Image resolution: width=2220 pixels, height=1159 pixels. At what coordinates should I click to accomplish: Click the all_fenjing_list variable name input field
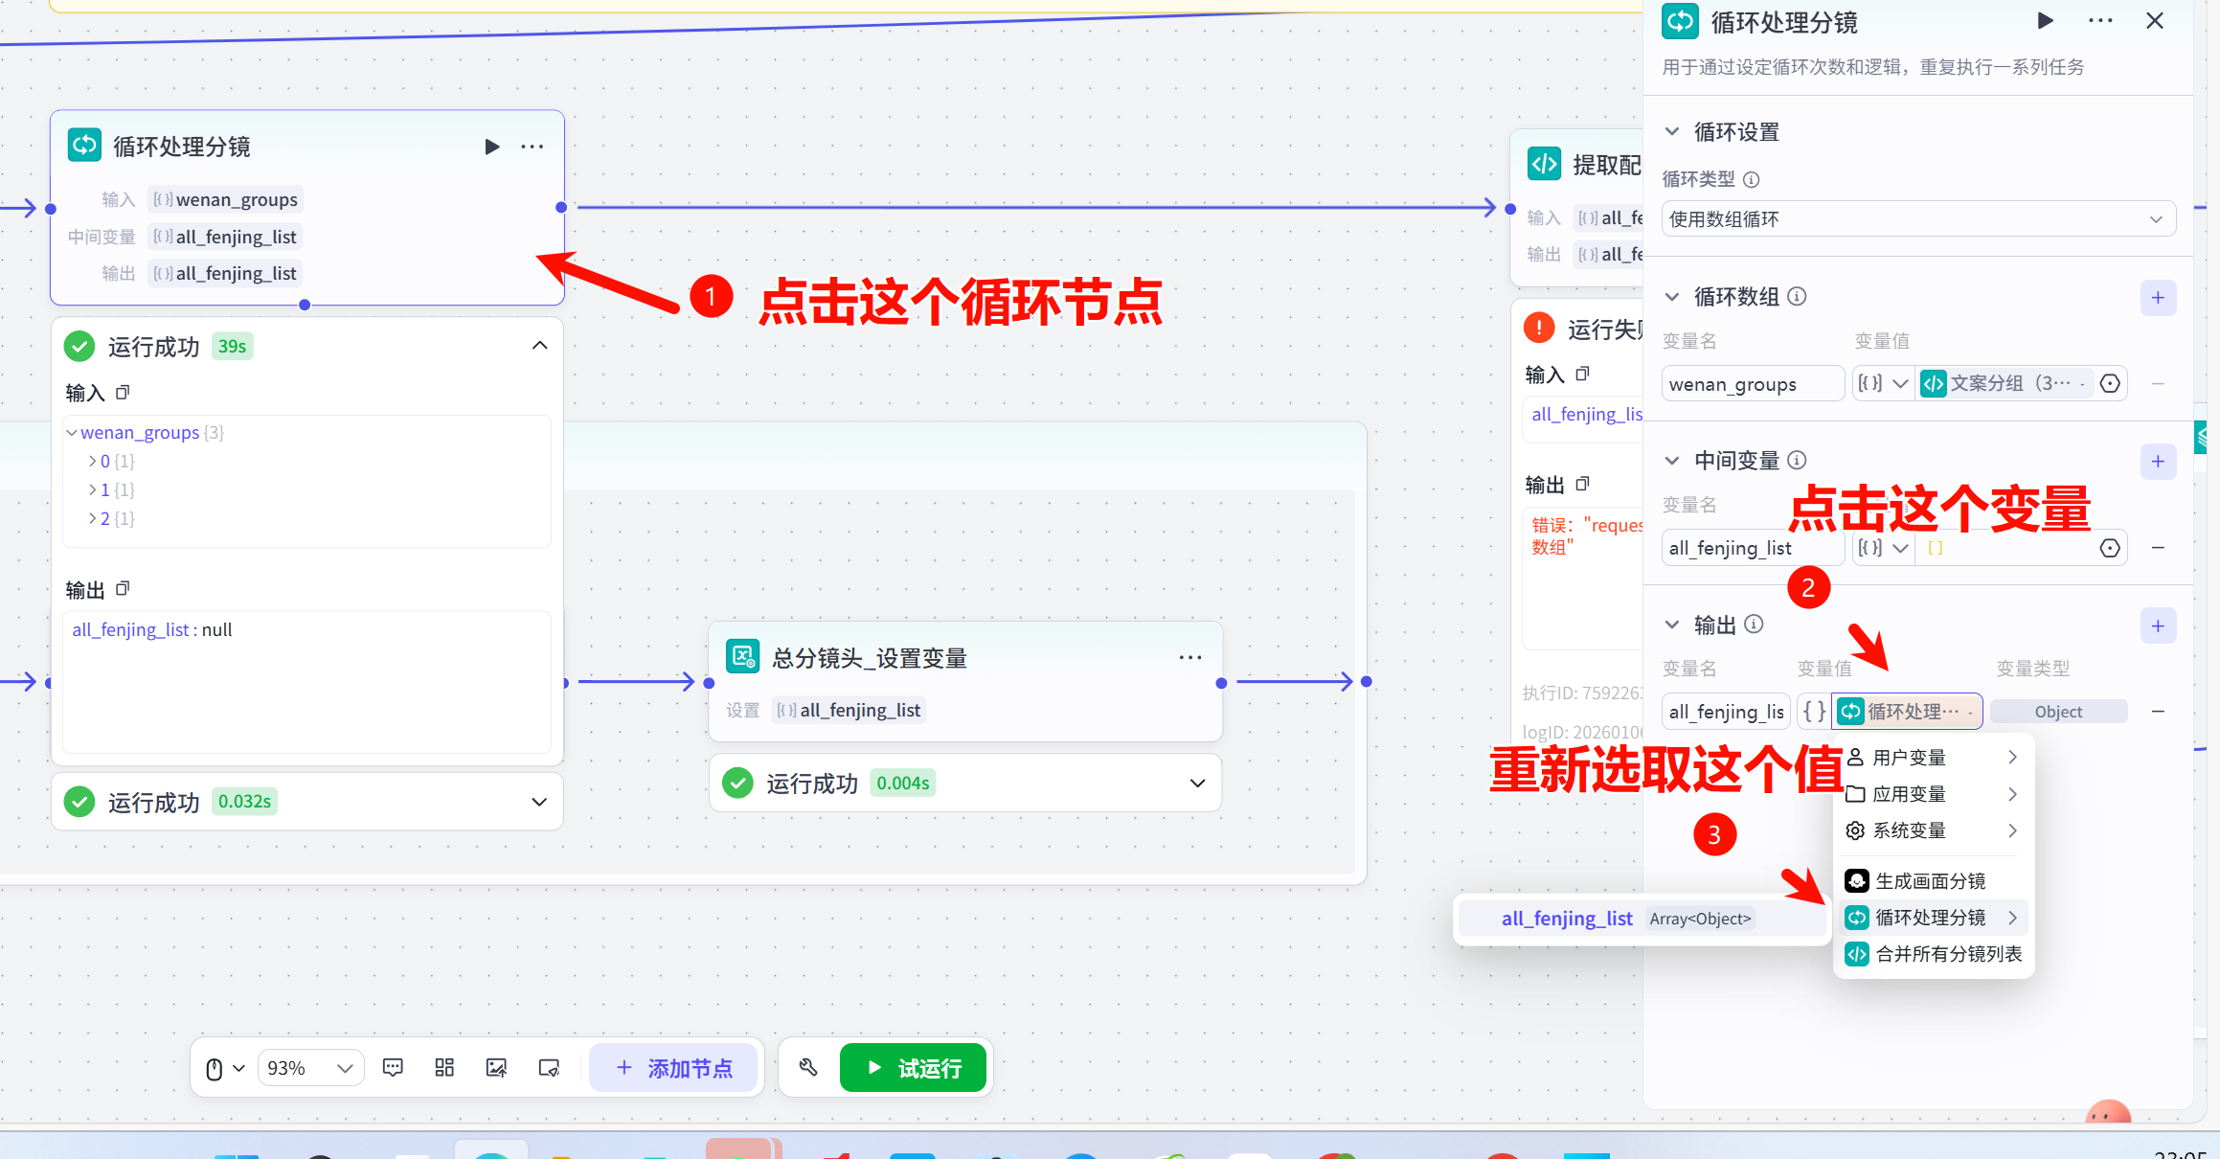[x=1753, y=547]
